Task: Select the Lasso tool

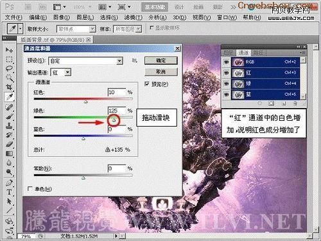Action: click(9, 69)
